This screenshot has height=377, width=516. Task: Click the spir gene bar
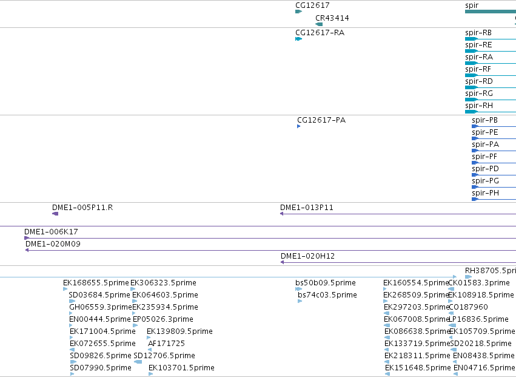coord(491,12)
